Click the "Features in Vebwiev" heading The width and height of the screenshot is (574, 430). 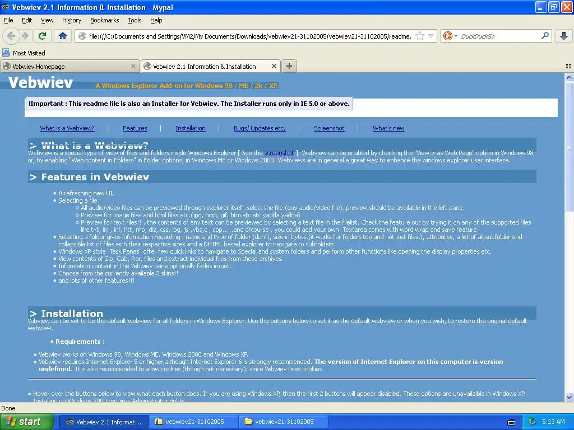click(95, 177)
